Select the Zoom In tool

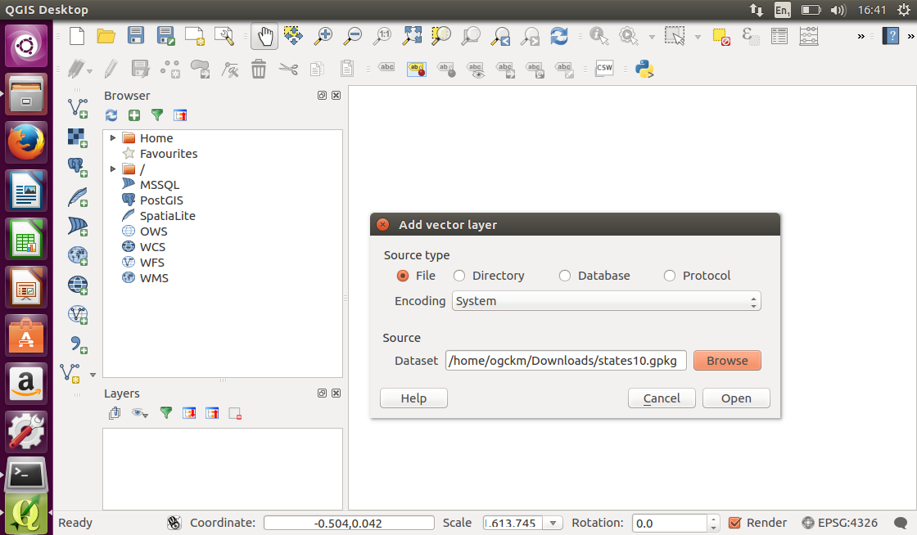(x=323, y=36)
